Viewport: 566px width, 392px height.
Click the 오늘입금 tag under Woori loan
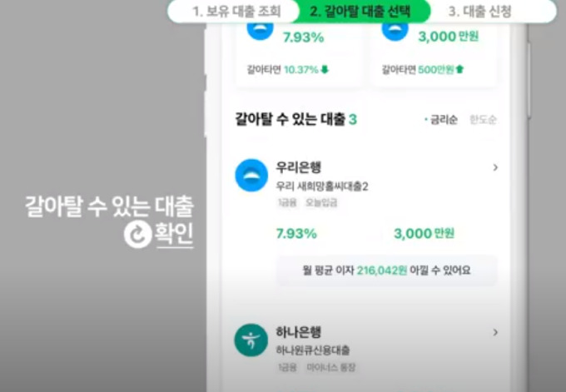[x=321, y=203]
